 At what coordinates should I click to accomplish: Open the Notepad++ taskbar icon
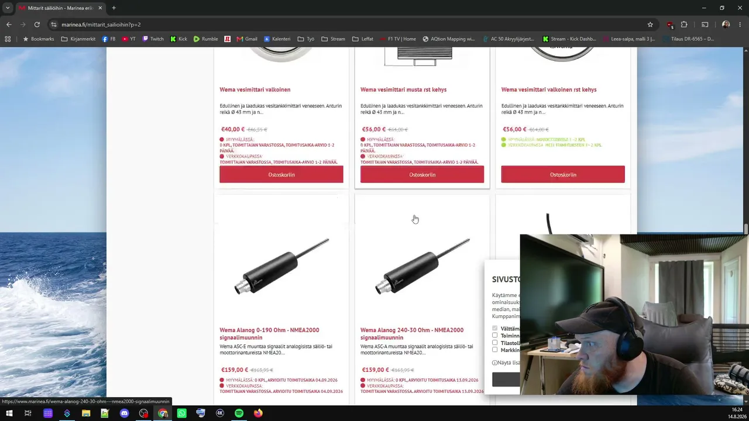(105, 413)
